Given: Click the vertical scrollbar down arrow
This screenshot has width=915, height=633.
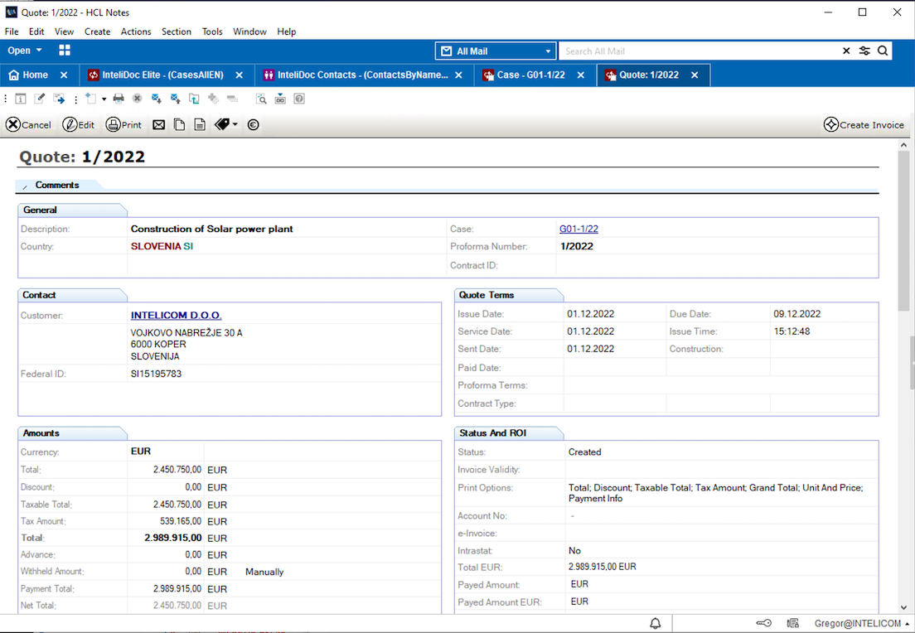Looking at the screenshot, I should [904, 606].
